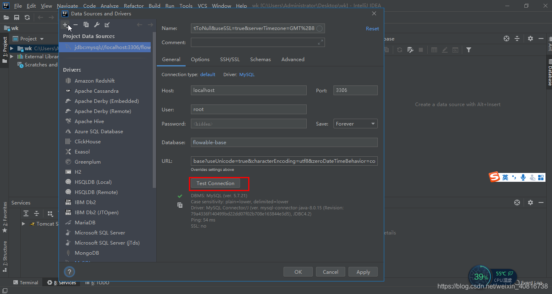Click the forward arrow in Data Sources dialog
This screenshot has width=552, height=294.
point(150,25)
